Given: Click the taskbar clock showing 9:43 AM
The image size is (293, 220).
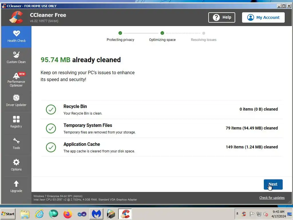Looking at the screenshot, I should point(278,214).
